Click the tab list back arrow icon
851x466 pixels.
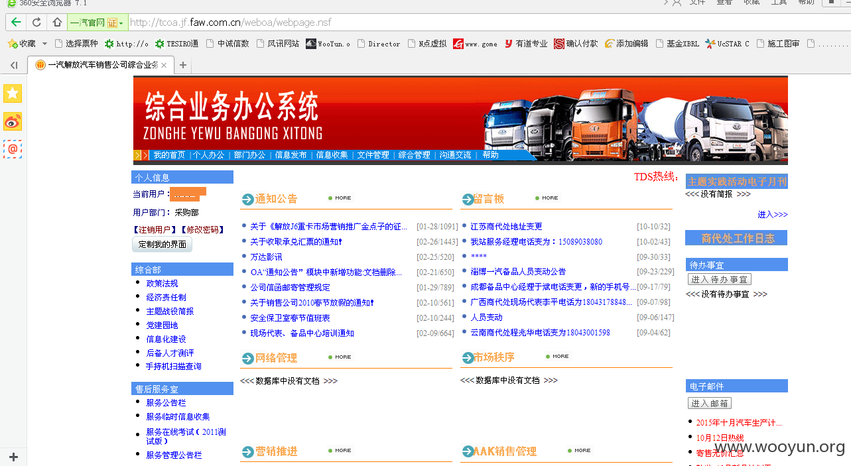[14, 65]
